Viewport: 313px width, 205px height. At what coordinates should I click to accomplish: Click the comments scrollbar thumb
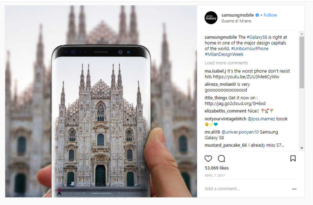click(302, 62)
